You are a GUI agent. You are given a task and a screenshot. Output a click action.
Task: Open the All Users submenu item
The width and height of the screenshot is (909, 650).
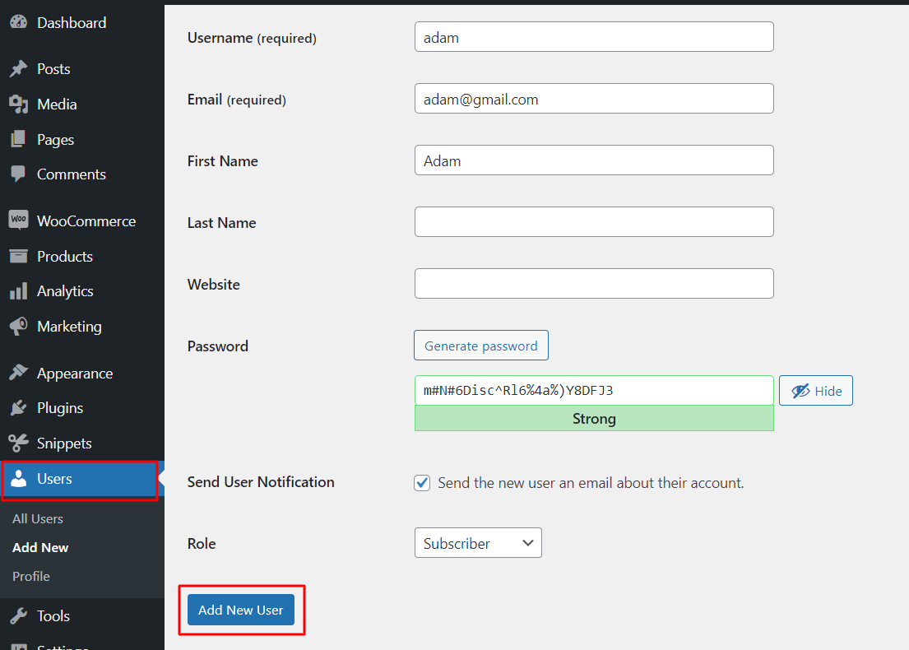38,519
